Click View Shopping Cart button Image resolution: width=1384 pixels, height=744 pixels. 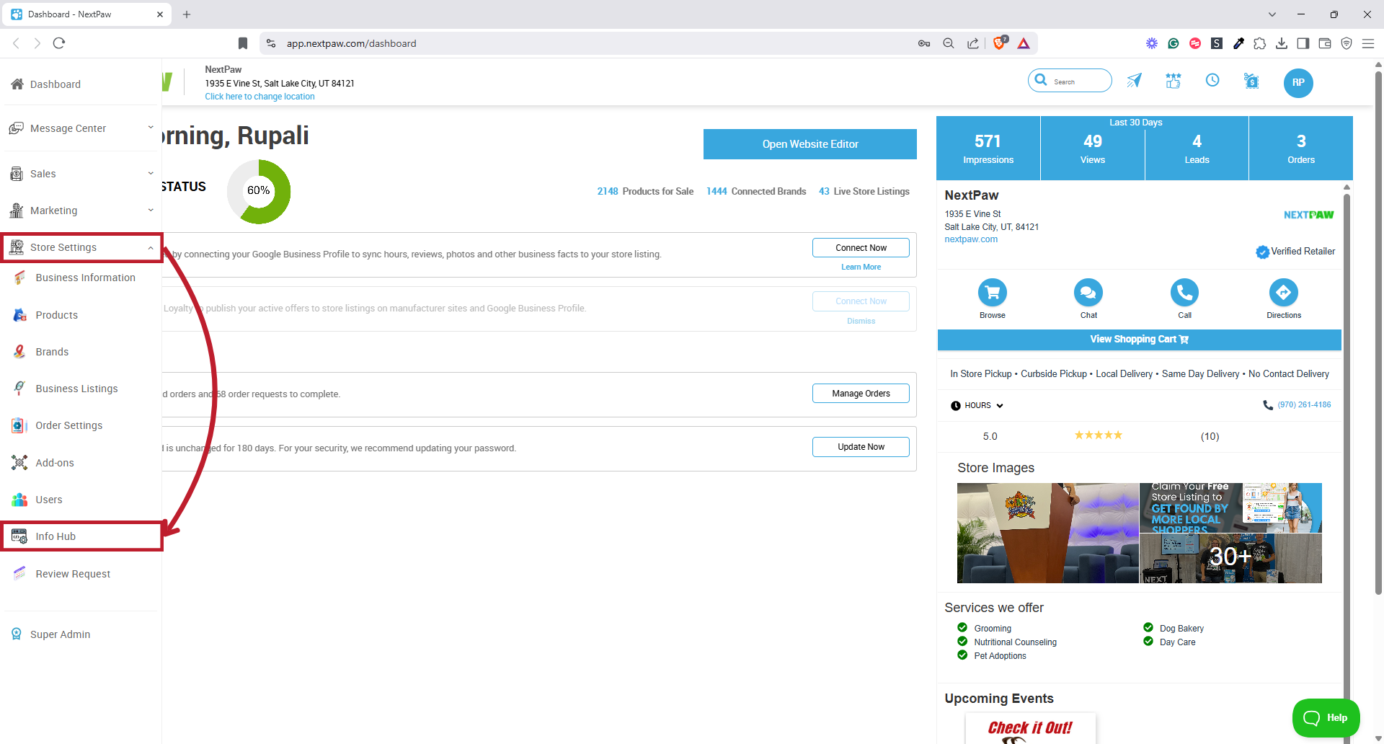[1139, 340]
